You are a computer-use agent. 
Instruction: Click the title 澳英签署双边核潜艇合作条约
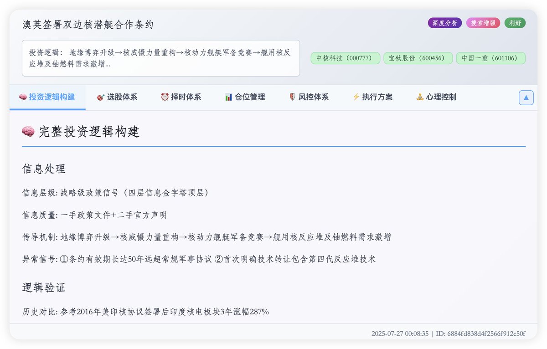click(x=88, y=25)
